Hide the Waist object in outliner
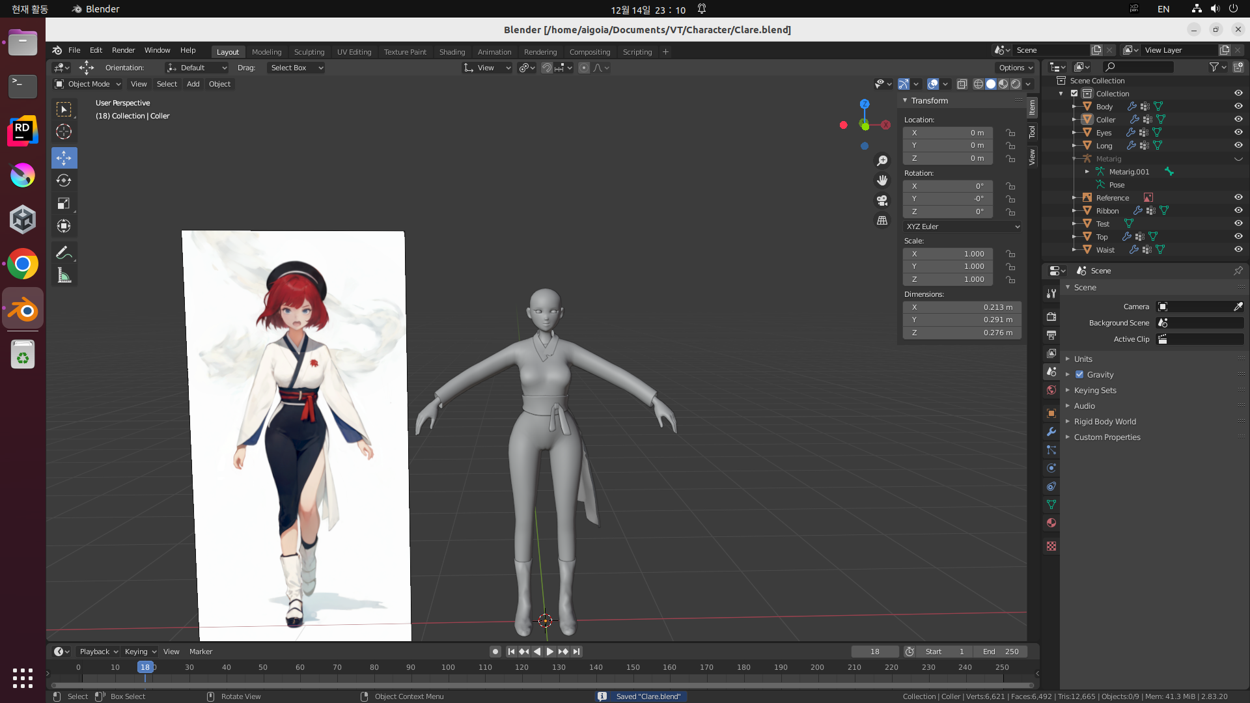Screen dimensions: 1250x703 point(1238,249)
